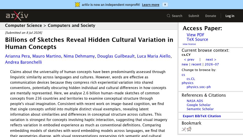The height and width of the screenshot is (137, 243).
Task: Browse by physics.soc-ph category
Action: tap(198, 87)
